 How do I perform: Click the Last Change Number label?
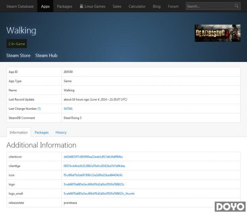[23, 109]
